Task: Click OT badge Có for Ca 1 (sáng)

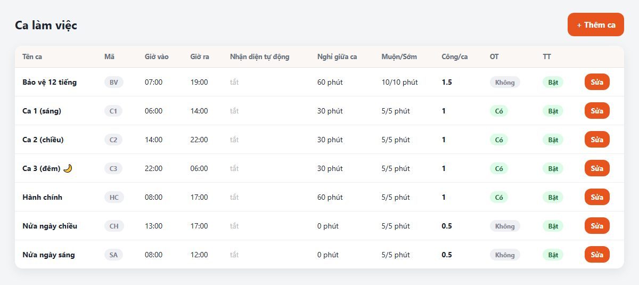Action: (x=499, y=111)
